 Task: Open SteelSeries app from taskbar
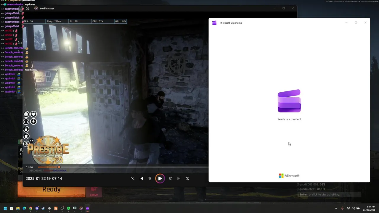[49, 208]
